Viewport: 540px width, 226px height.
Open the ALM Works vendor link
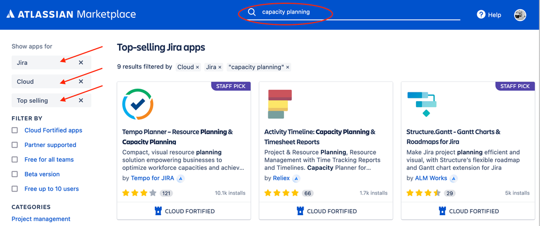point(431,178)
